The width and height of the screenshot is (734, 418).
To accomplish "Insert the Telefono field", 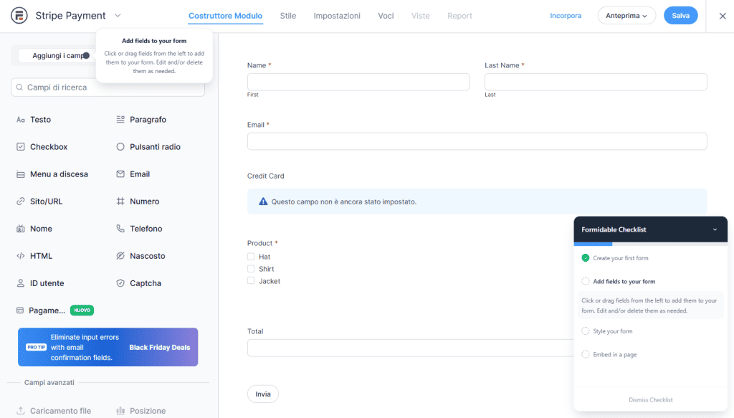I will 146,229.
